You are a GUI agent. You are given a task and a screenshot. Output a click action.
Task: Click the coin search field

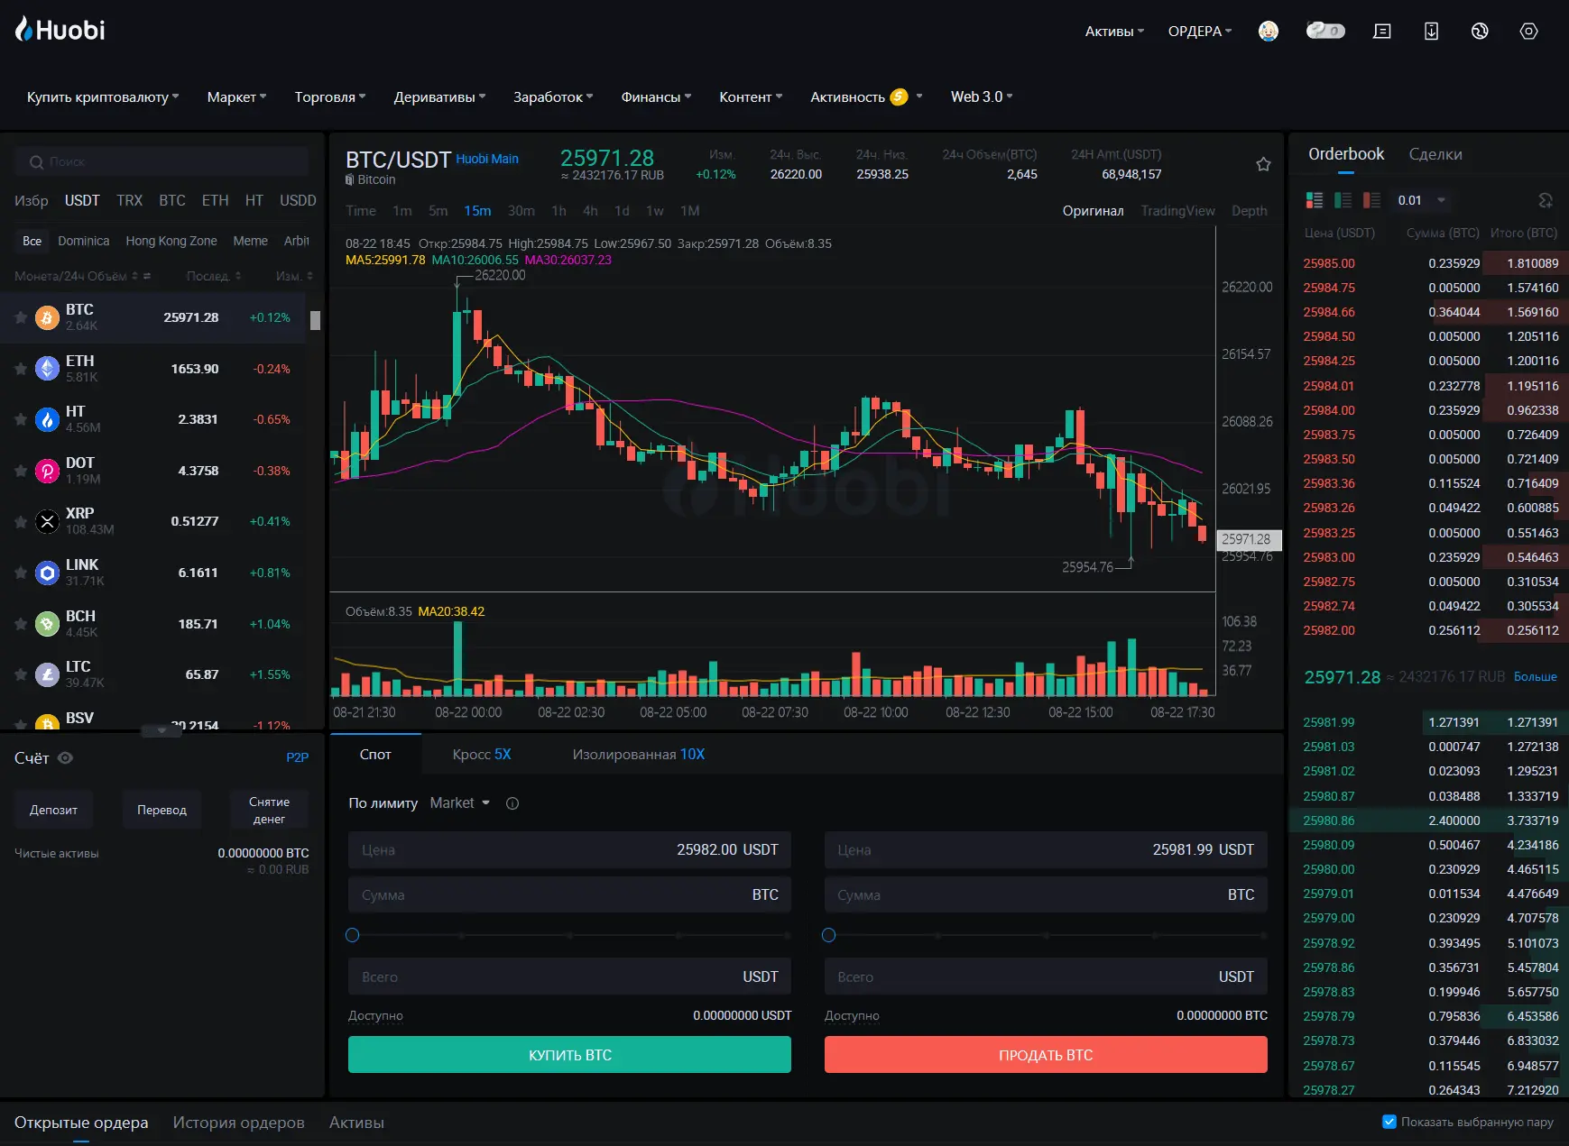(162, 162)
